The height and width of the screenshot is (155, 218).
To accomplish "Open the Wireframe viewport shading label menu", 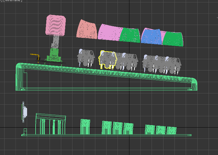I will tap(13, 1).
